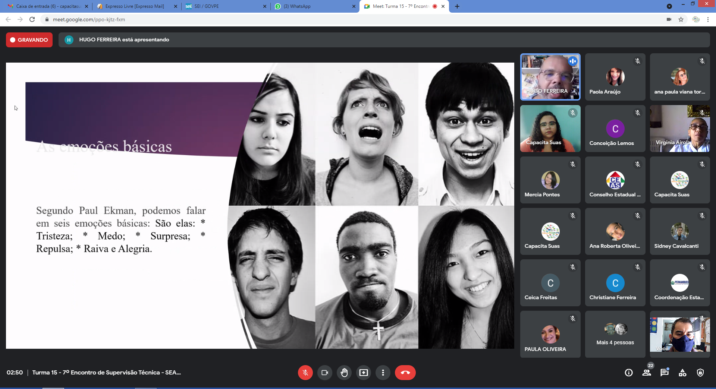The image size is (716, 389).
Task: Open the host controls shield icon
Action: pyautogui.click(x=700, y=373)
